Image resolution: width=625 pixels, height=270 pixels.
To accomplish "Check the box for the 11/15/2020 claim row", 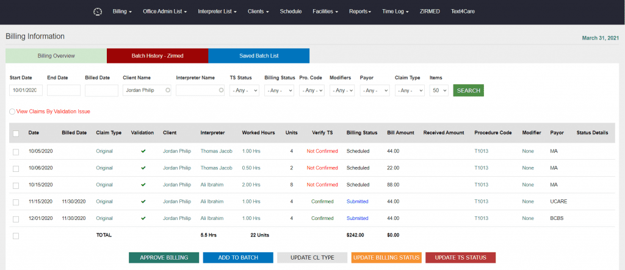I will [x=16, y=202].
